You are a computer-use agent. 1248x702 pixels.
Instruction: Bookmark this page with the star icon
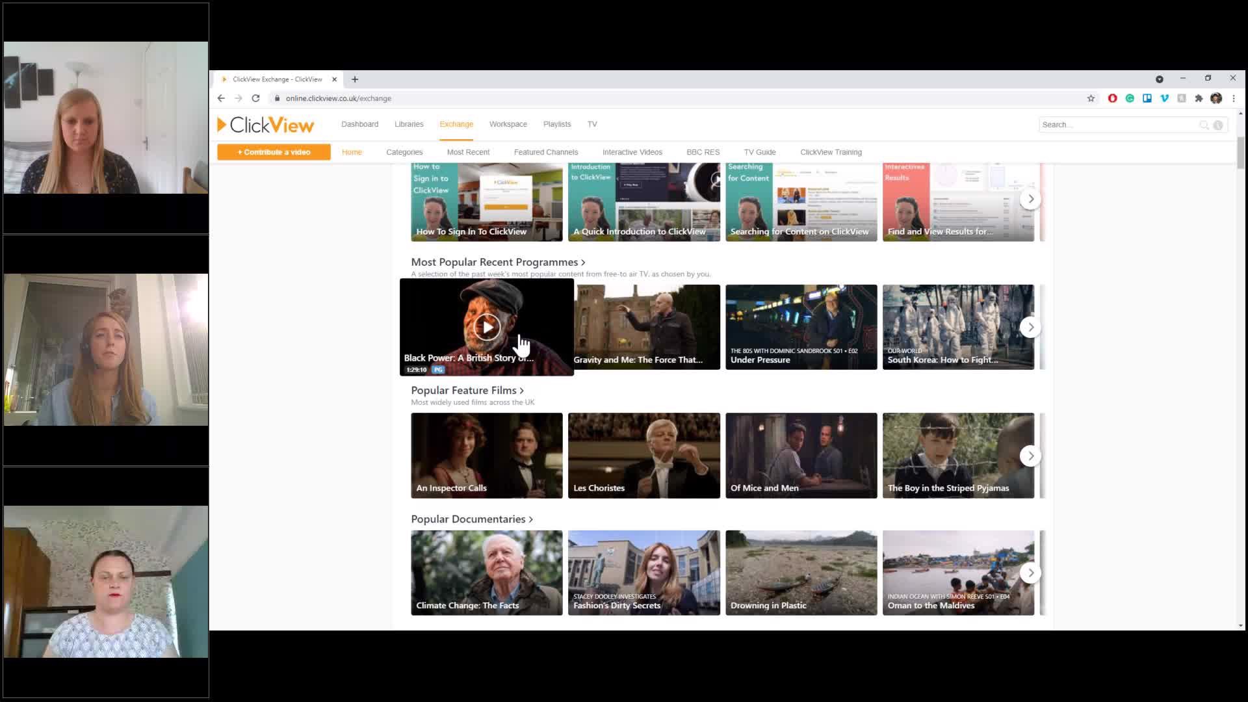click(x=1091, y=98)
